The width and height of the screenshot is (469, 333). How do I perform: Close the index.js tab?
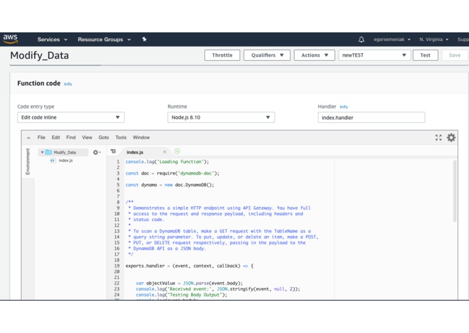(x=165, y=152)
